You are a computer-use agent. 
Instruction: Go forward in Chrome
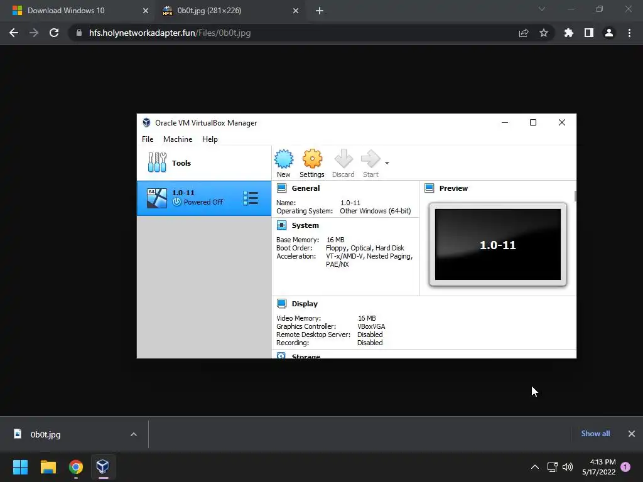click(x=34, y=33)
